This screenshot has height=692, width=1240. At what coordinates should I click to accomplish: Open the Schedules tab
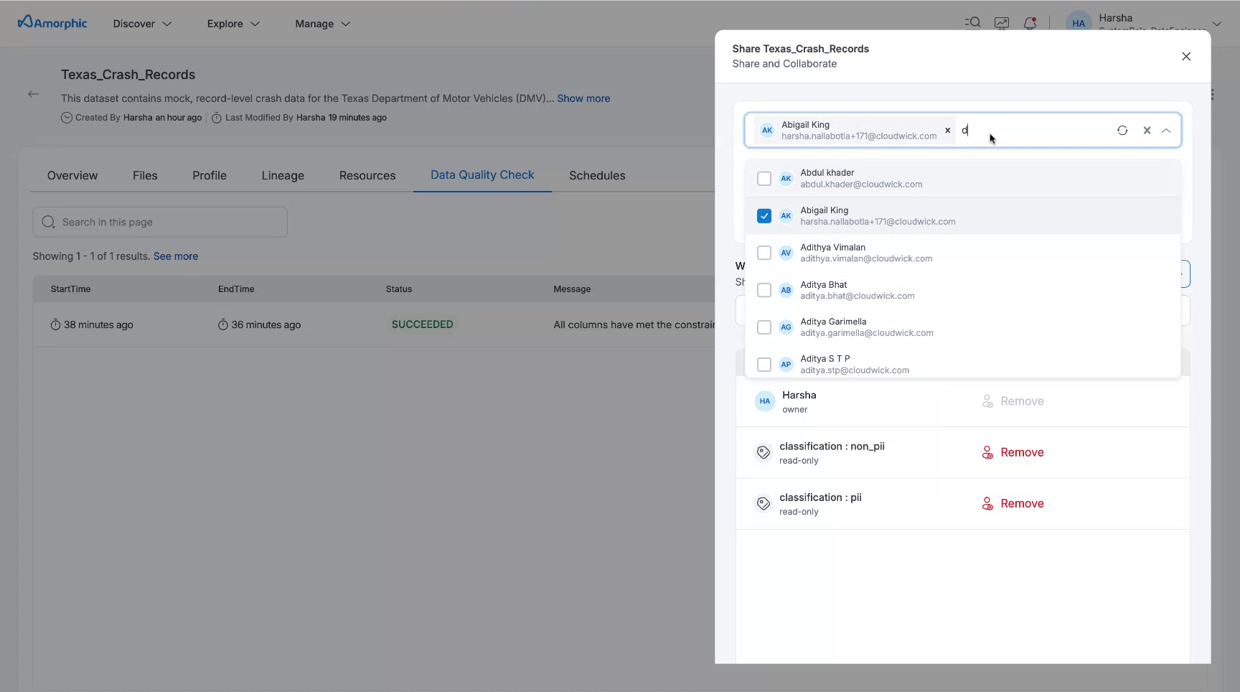point(596,176)
